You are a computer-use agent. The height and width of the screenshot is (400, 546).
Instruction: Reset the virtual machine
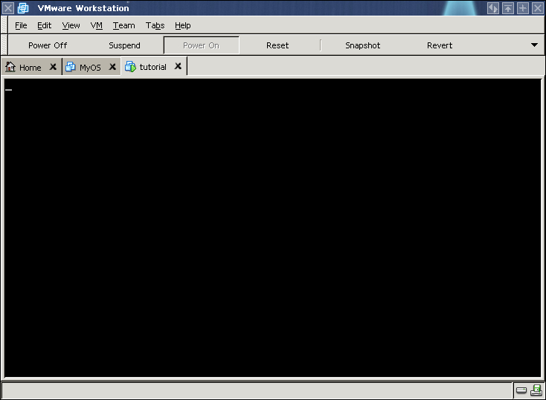point(277,45)
